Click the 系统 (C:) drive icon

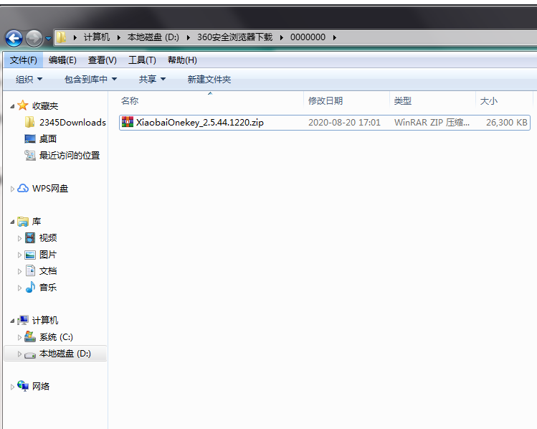click(30, 336)
